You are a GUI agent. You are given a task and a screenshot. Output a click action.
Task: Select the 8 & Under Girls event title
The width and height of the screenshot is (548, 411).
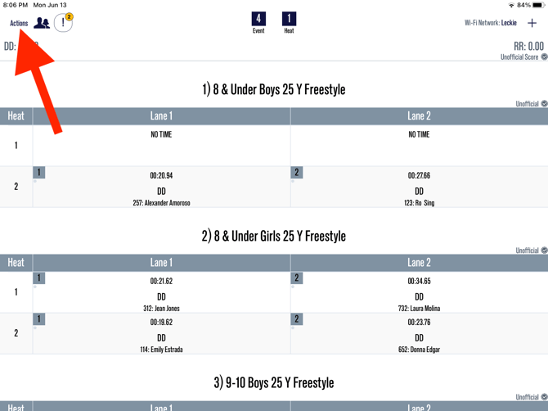tap(274, 236)
